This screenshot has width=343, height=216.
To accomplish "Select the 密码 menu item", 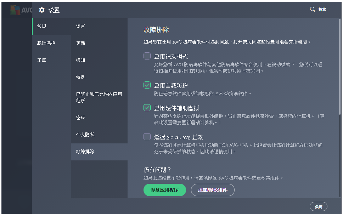I will 80,118.
